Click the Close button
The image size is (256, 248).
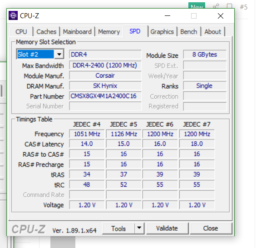[x=211, y=228]
